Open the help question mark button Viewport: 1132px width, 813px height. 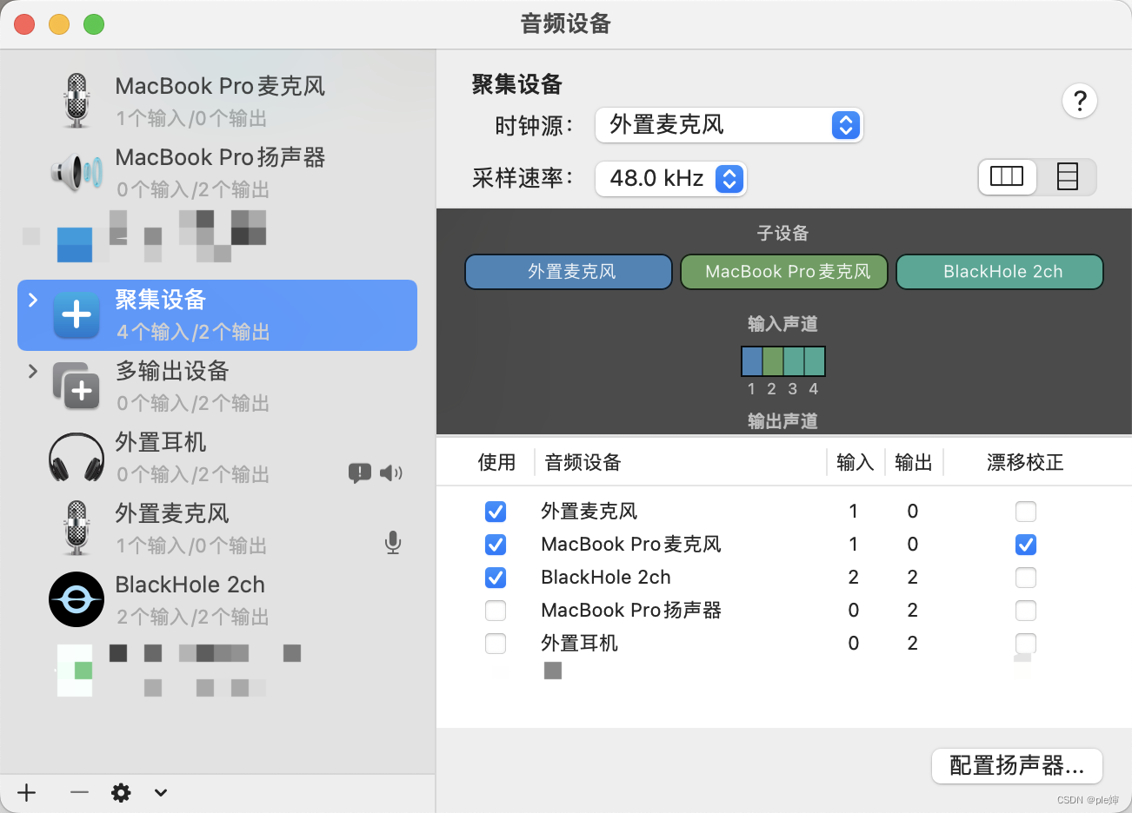click(x=1080, y=102)
